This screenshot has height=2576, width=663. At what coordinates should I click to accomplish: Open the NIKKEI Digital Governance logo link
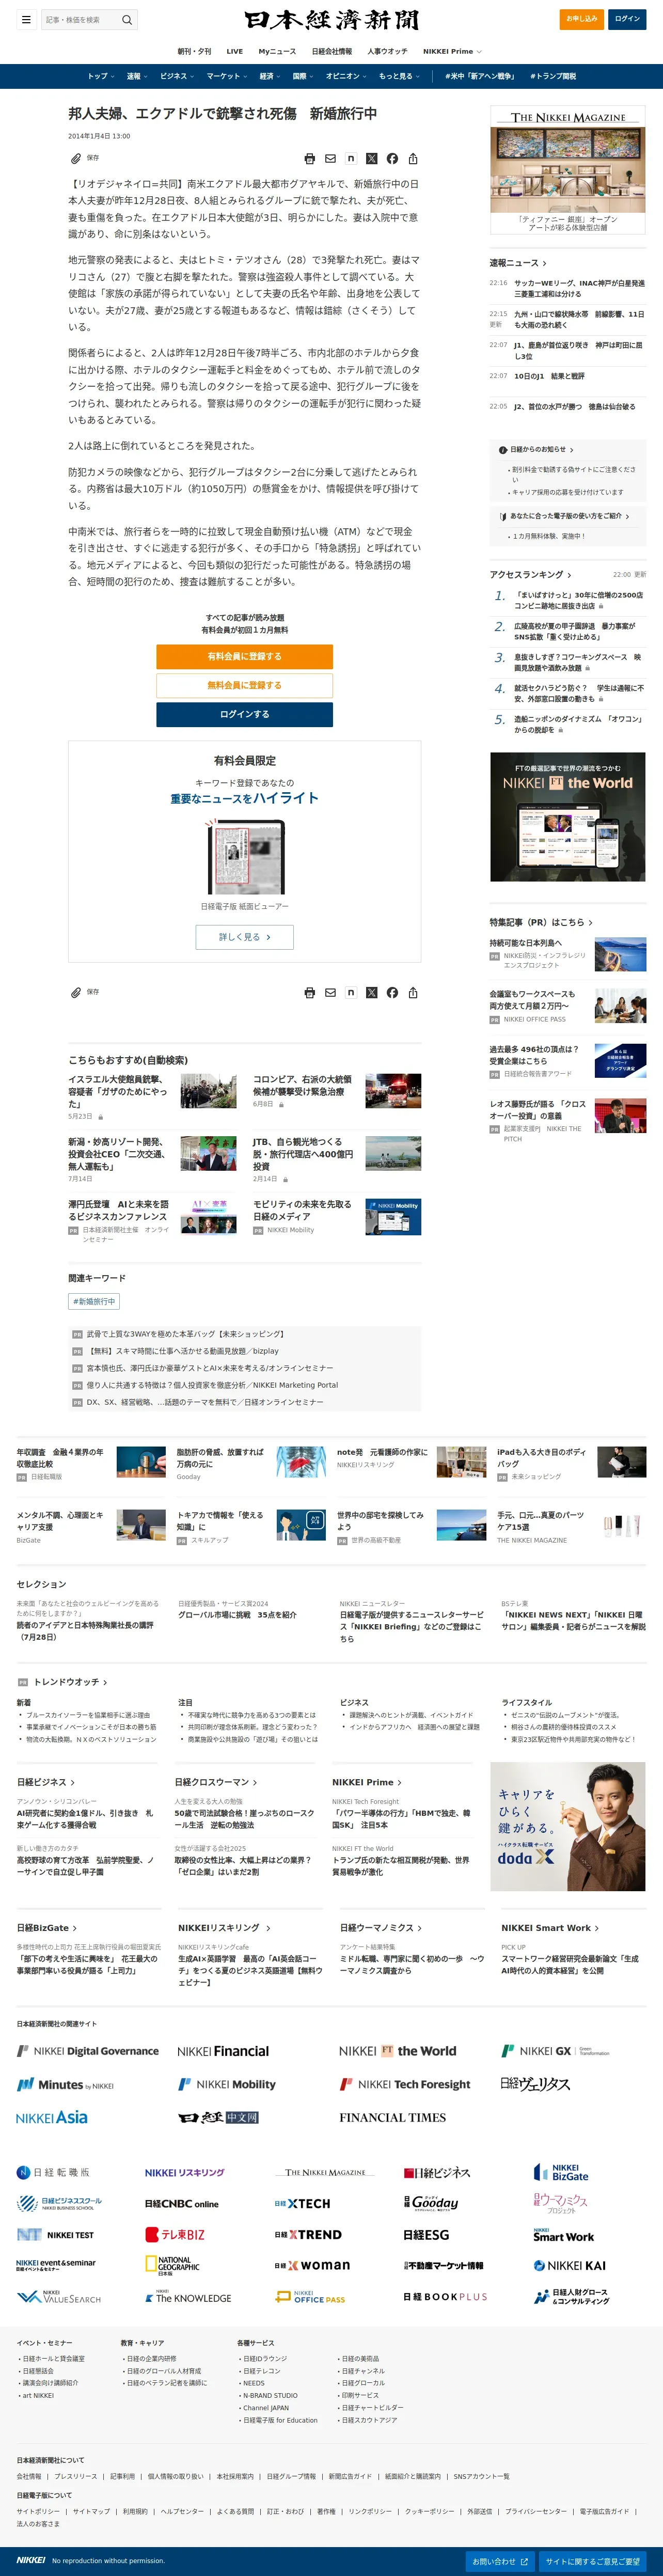pos(88,2050)
